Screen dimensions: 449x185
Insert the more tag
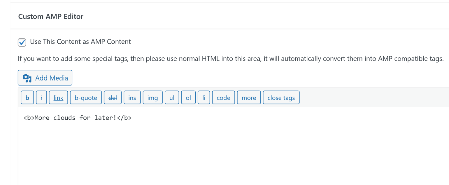[249, 98]
